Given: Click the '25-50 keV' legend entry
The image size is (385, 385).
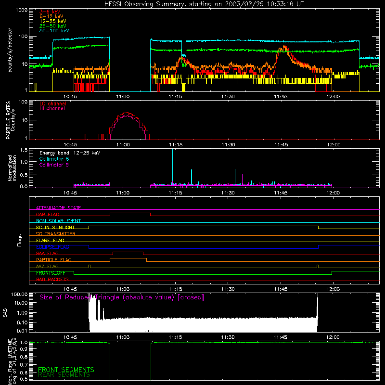Looking at the screenshot, I should tap(53, 26).
